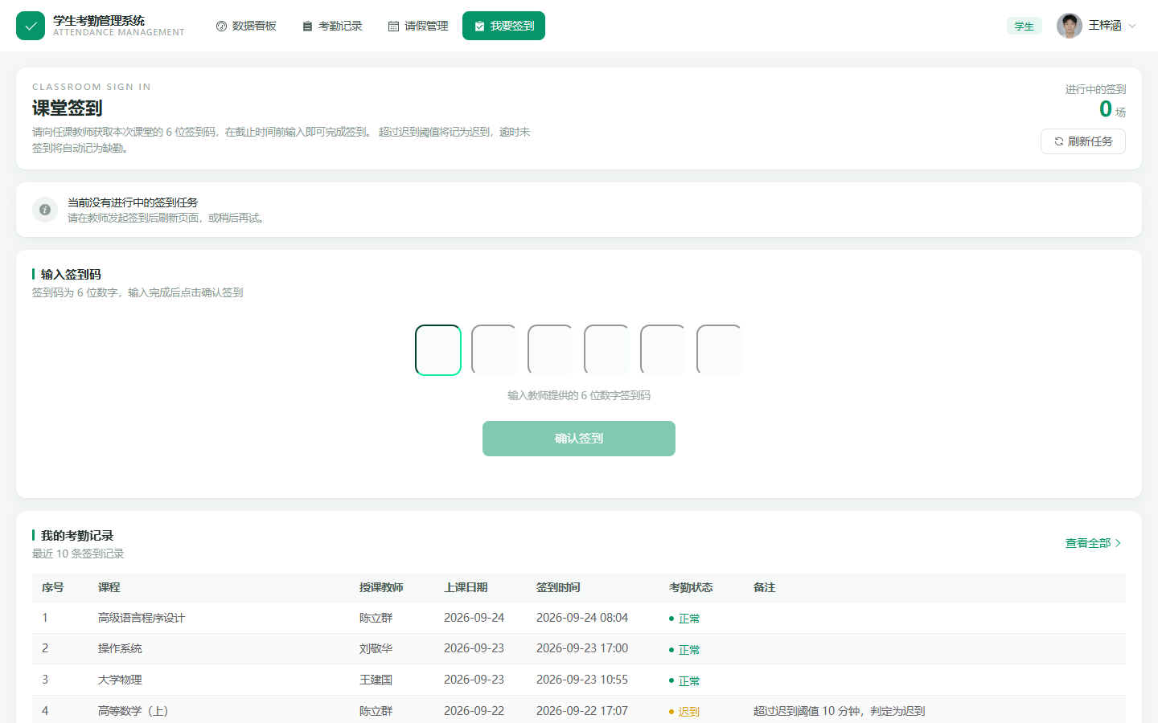The height and width of the screenshot is (723, 1158).
Task: Click the 学生 role badge
Action: 1025,26
